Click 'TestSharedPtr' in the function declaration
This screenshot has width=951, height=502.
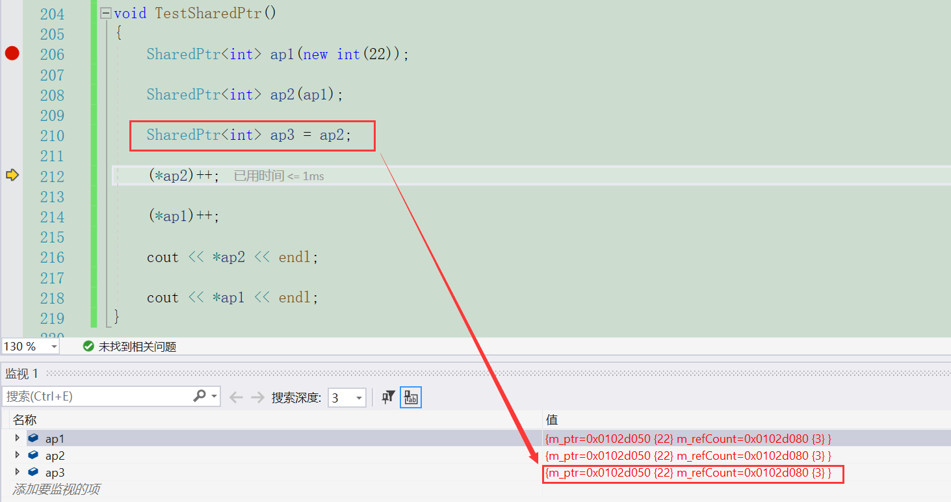208,13
